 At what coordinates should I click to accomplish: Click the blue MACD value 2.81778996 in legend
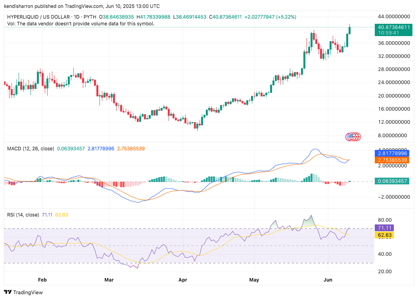[x=101, y=149]
